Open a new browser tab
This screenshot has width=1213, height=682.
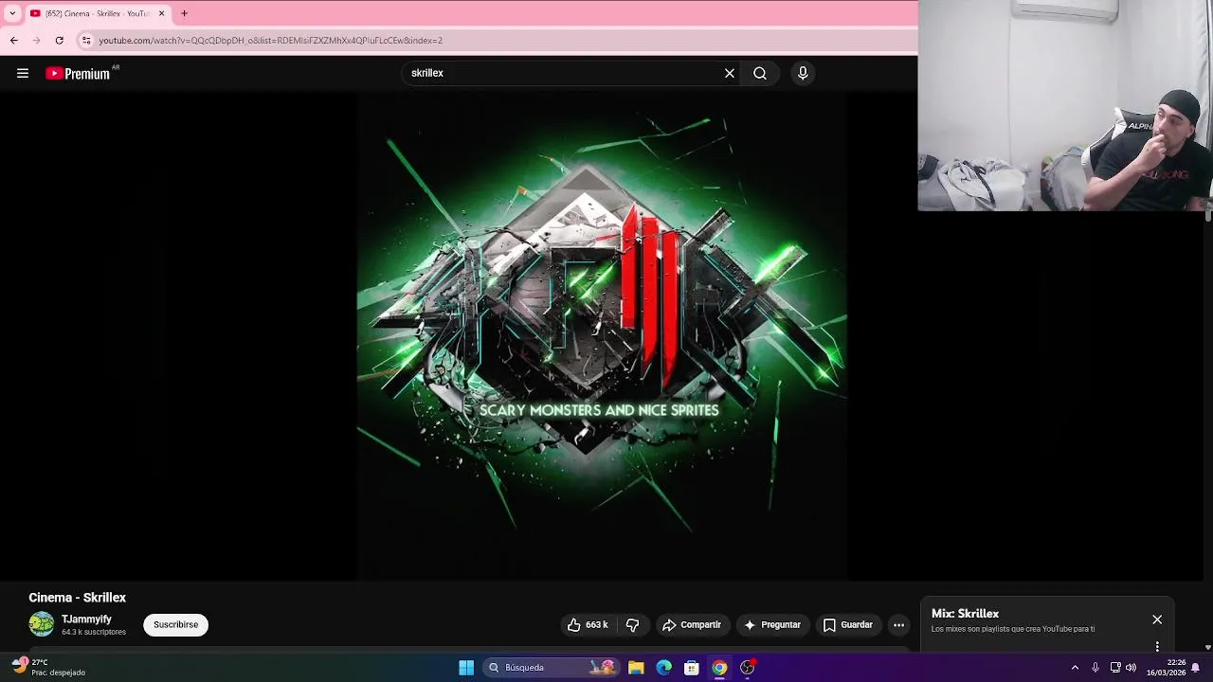[x=185, y=13]
